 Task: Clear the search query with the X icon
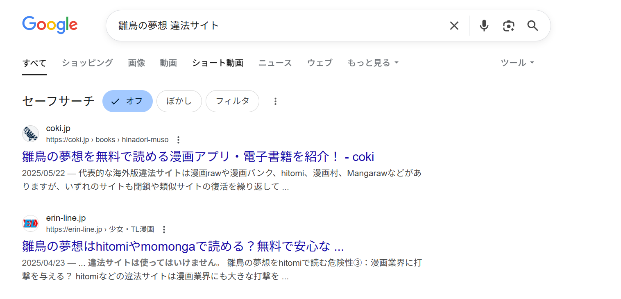[454, 25]
